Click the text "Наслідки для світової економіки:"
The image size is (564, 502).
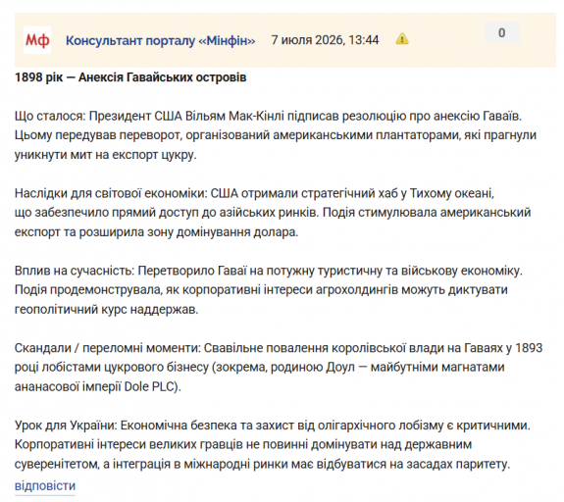(111, 193)
